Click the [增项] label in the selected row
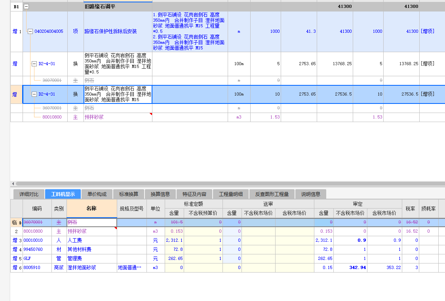 click(428, 94)
